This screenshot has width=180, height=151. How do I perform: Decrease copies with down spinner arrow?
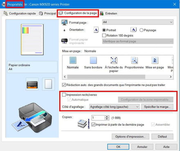(107, 119)
